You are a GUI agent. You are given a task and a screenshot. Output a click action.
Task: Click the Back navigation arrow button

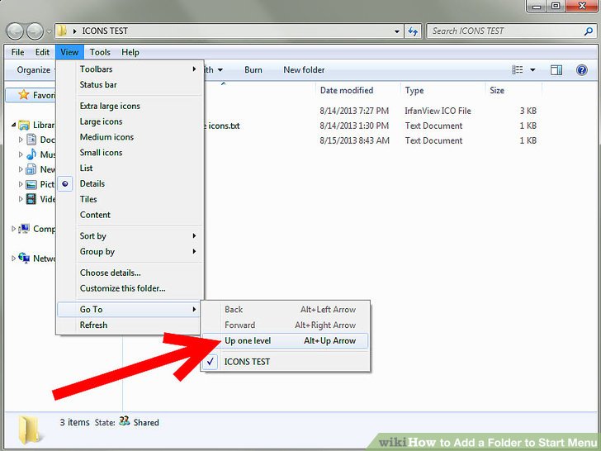16,31
